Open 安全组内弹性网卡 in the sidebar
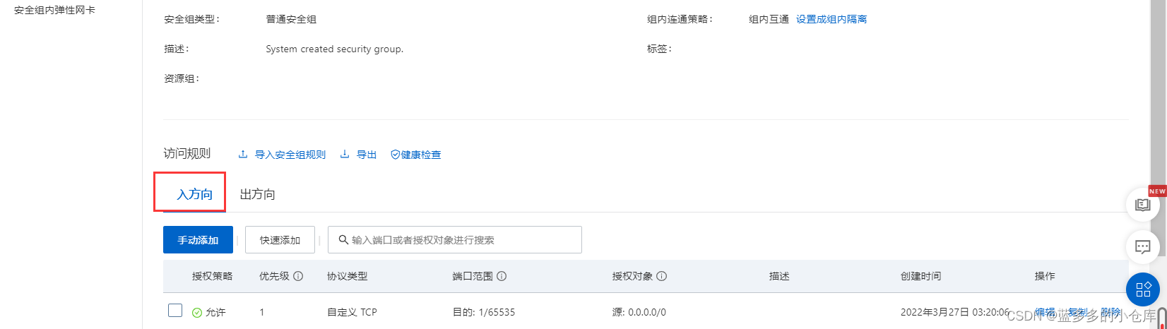 pos(54,11)
